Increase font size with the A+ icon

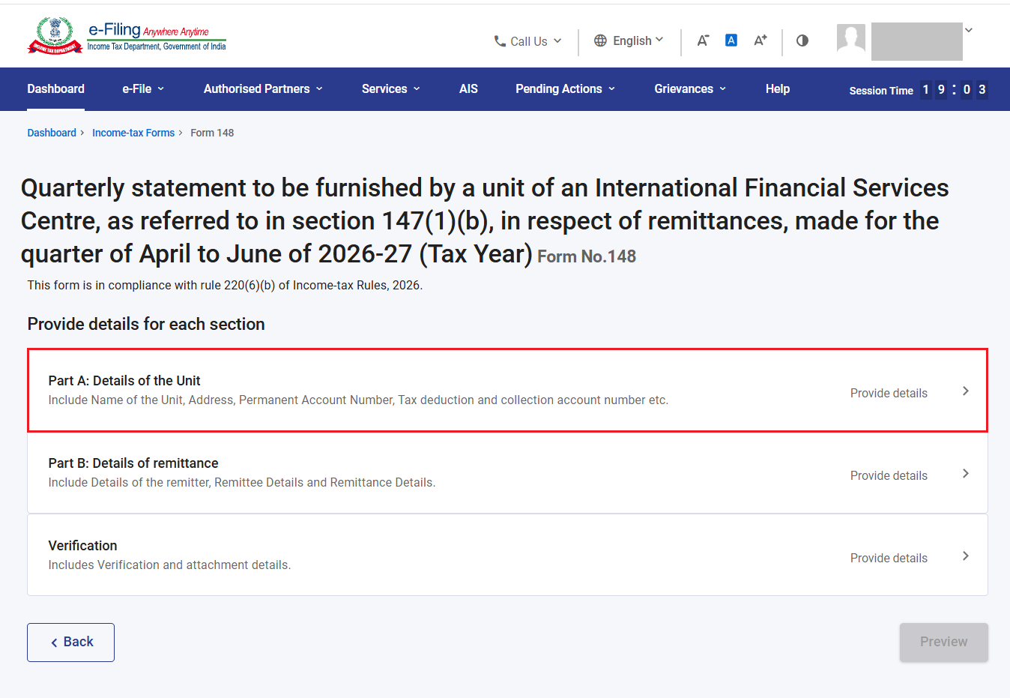click(x=760, y=40)
